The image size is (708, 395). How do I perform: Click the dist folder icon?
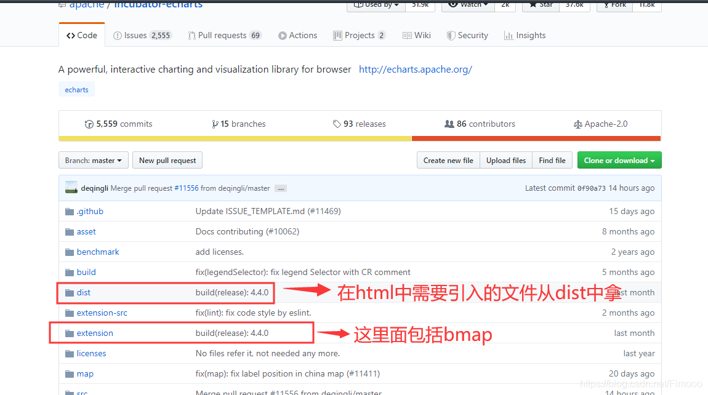pos(70,293)
